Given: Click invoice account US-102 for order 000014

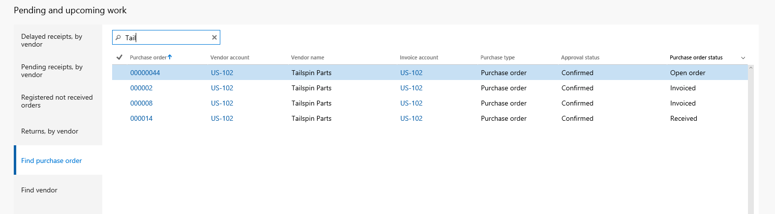Looking at the screenshot, I should click(411, 118).
